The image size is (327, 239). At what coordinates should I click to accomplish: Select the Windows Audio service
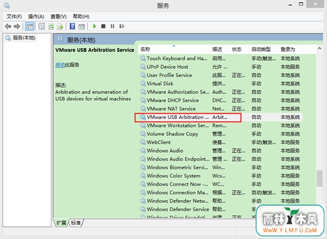click(x=220, y=151)
